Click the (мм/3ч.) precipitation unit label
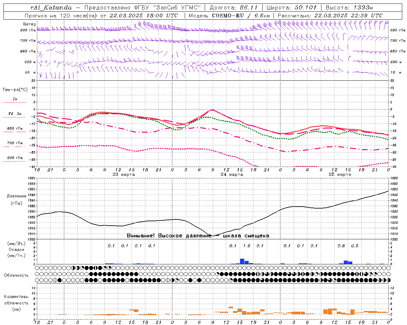The height and width of the screenshot is (325, 407). (x=17, y=244)
